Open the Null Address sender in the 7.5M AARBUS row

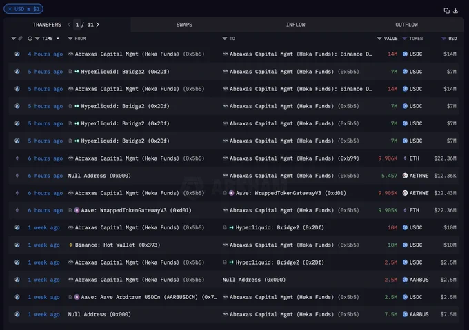[99, 314]
